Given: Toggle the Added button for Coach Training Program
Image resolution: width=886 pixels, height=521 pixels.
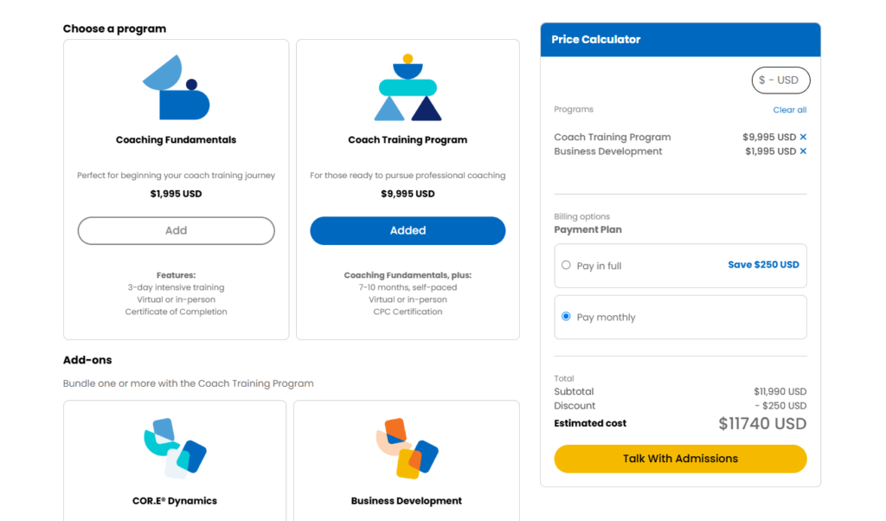Looking at the screenshot, I should 408,230.
